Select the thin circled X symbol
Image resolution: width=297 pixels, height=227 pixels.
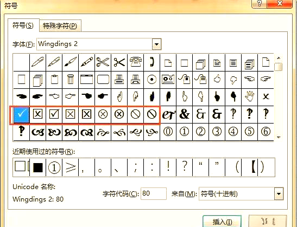[x=103, y=114]
